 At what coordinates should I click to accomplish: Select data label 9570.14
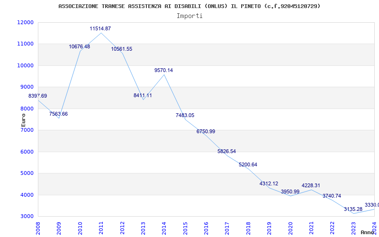[x=163, y=70]
